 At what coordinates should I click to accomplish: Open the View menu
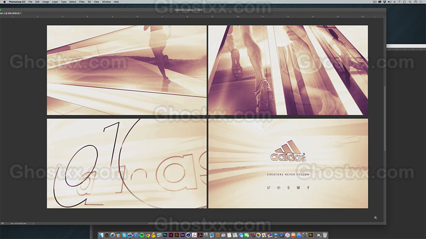coord(96,1)
